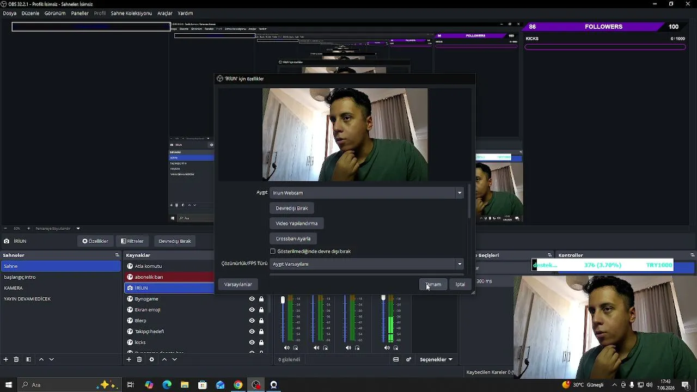The width and height of the screenshot is (697, 392).
Task: Add a new source with the plus icon
Action: pos(129,359)
